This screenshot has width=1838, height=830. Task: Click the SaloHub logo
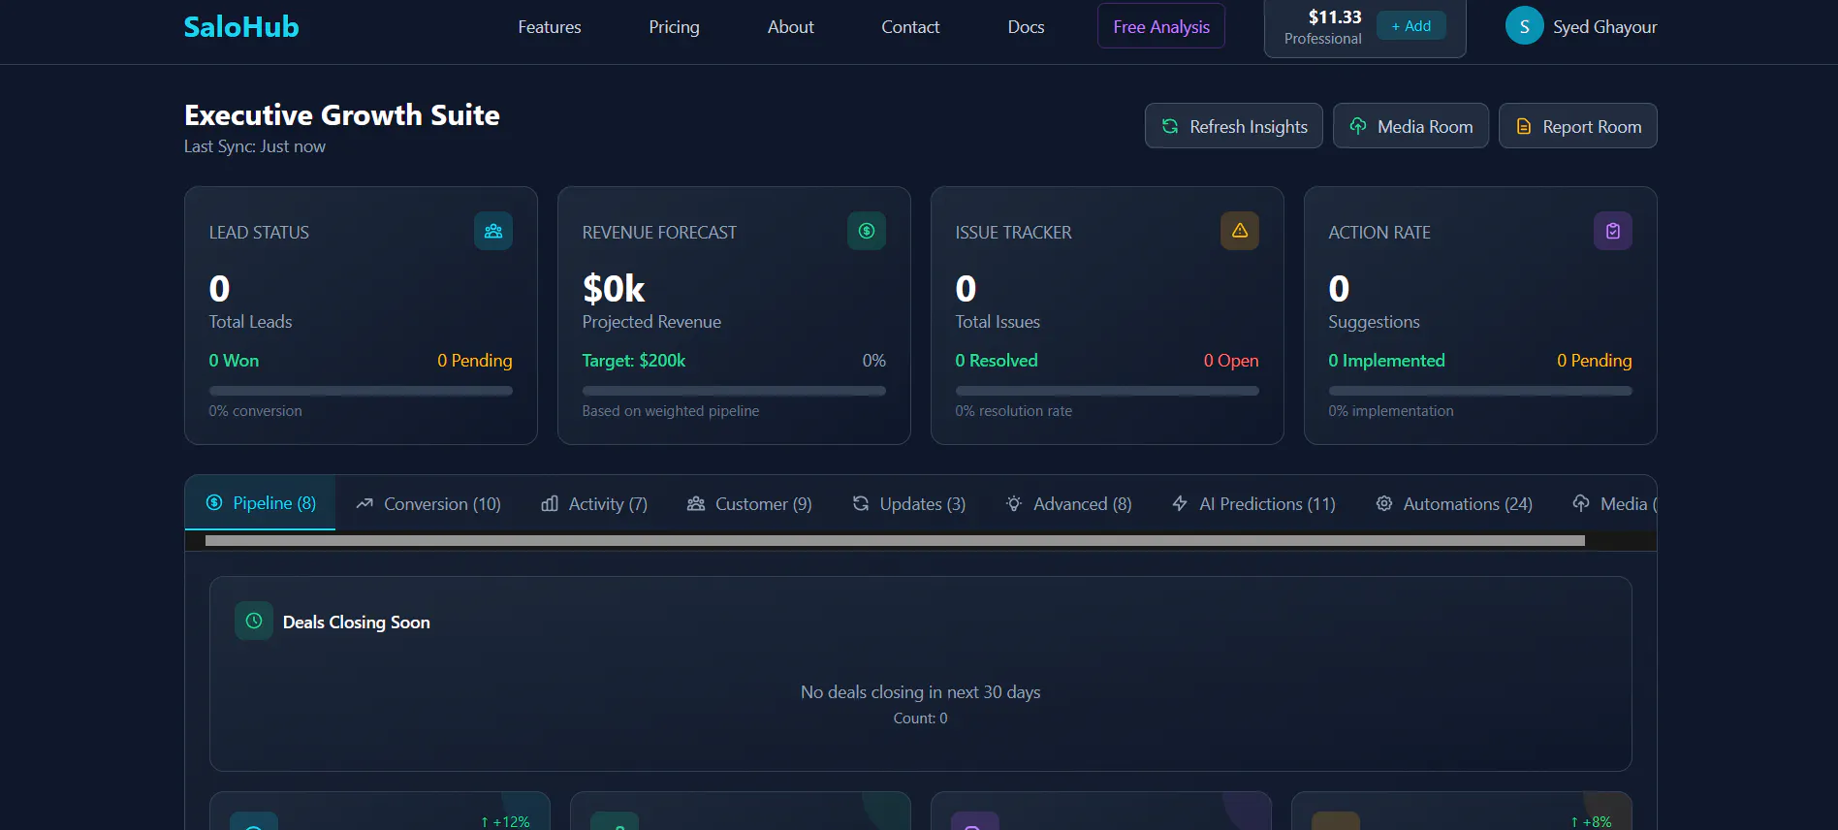pyautogui.click(x=241, y=27)
